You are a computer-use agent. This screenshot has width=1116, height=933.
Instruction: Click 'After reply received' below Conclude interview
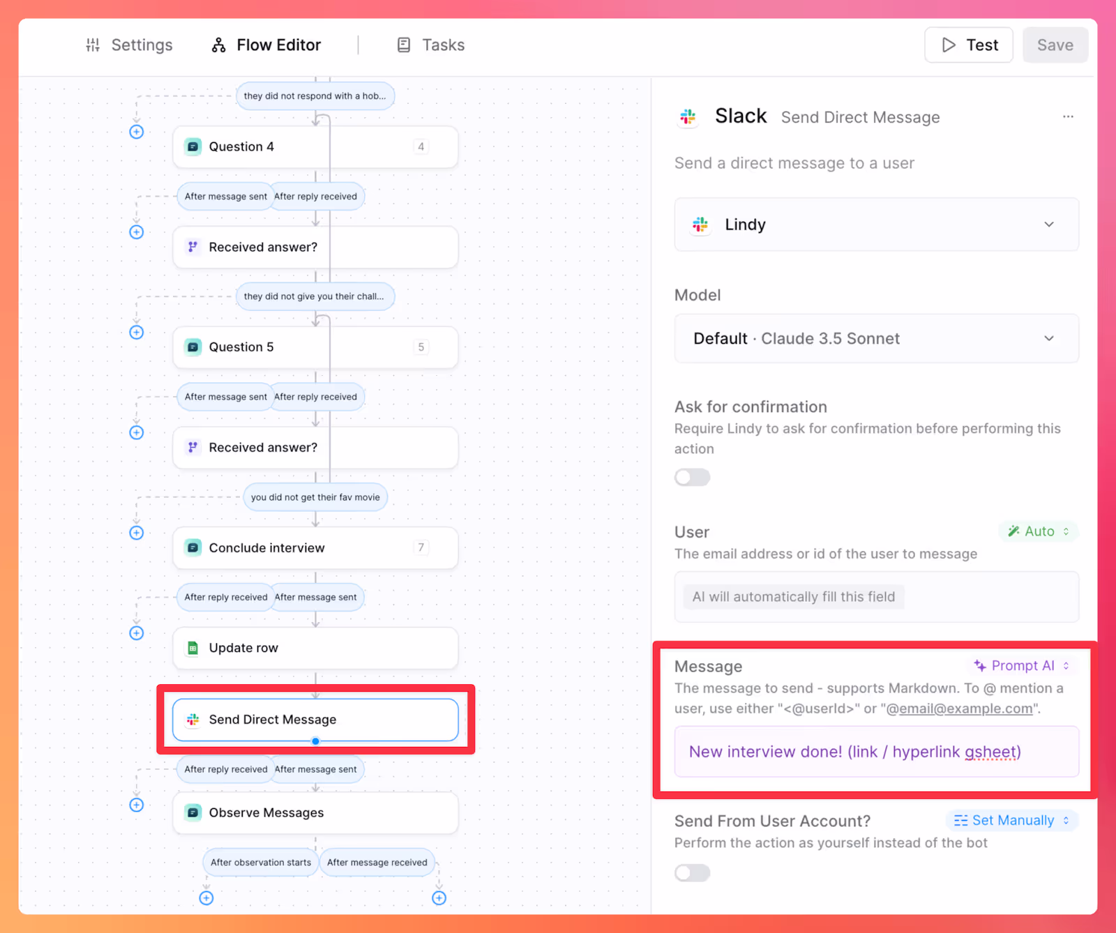coord(226,598)
